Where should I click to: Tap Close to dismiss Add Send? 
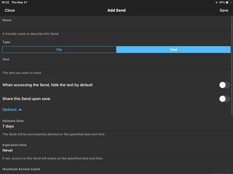point(10,10)
